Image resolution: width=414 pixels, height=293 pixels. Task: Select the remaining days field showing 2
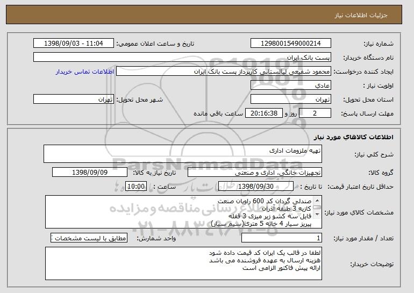(315, 113)
